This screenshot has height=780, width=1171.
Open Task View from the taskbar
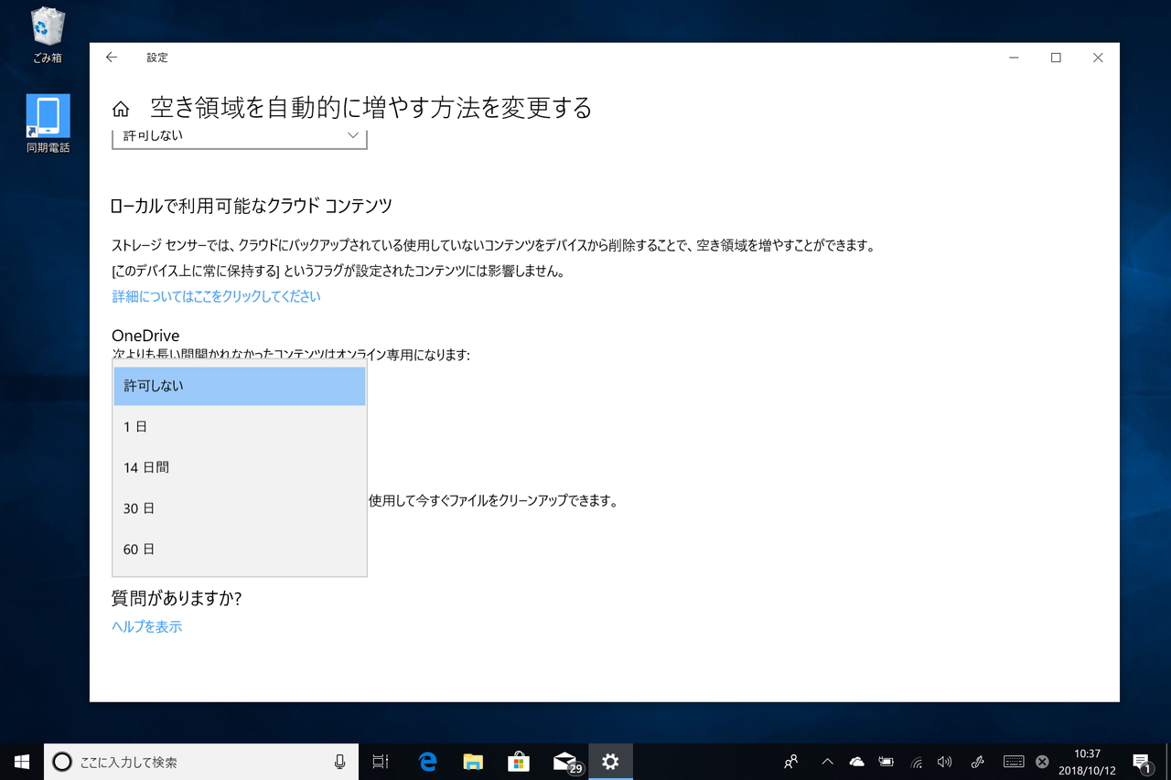[x=381, y=762]
